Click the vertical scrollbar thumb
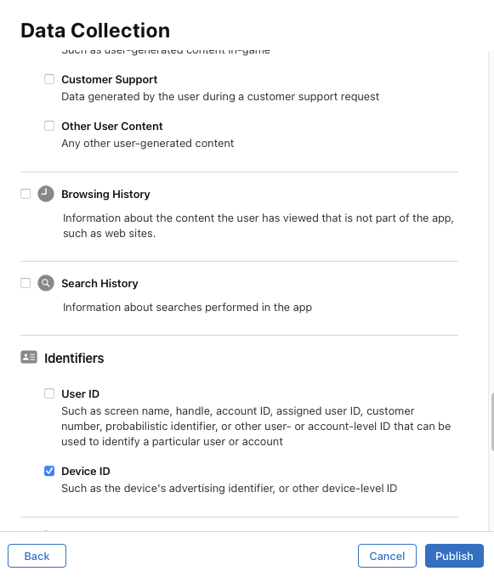Viewport: 494px width, 577px height. (492, 422)
